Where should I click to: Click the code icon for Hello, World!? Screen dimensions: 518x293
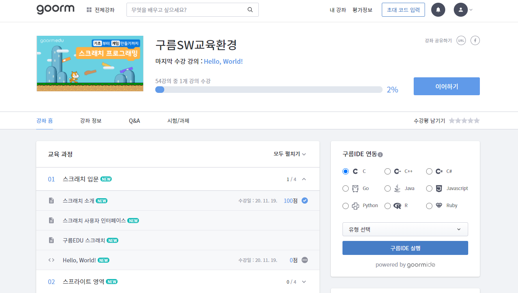51,260
